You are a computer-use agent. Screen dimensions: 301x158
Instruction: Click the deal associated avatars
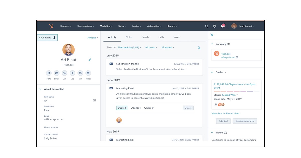point(219,104)
